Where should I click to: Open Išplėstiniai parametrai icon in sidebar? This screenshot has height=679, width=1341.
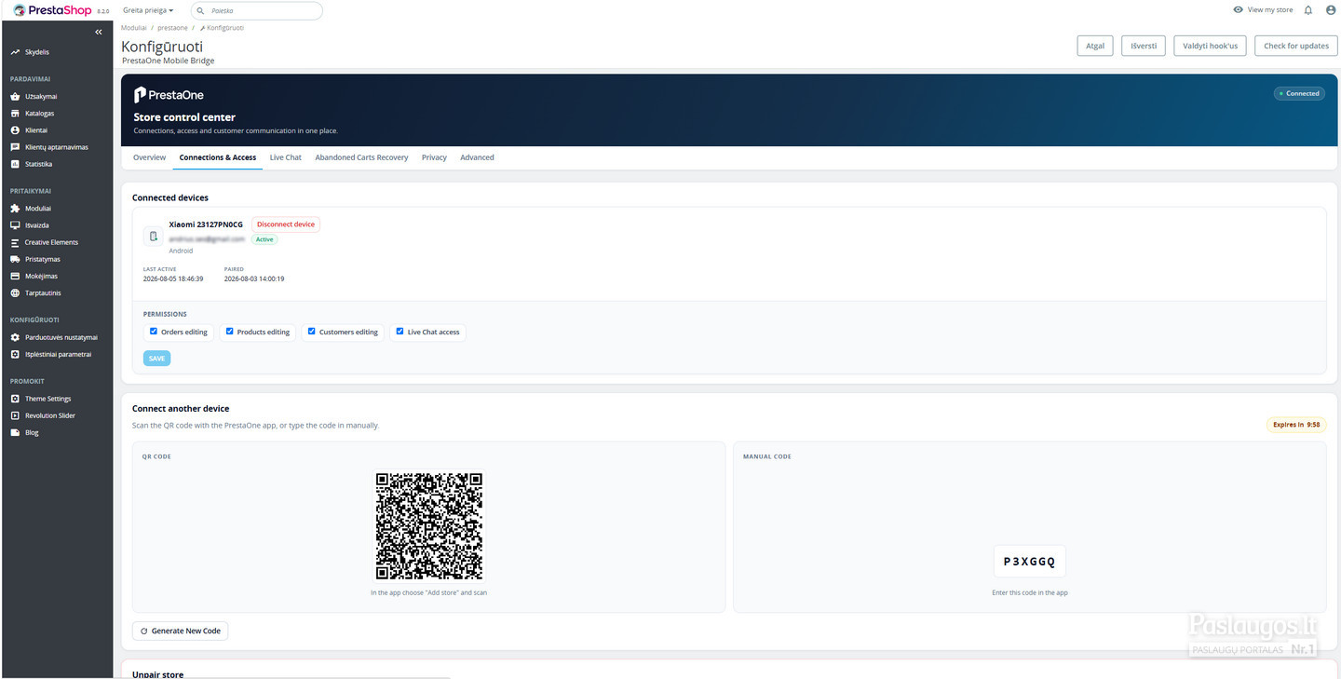tap(15, 354)
